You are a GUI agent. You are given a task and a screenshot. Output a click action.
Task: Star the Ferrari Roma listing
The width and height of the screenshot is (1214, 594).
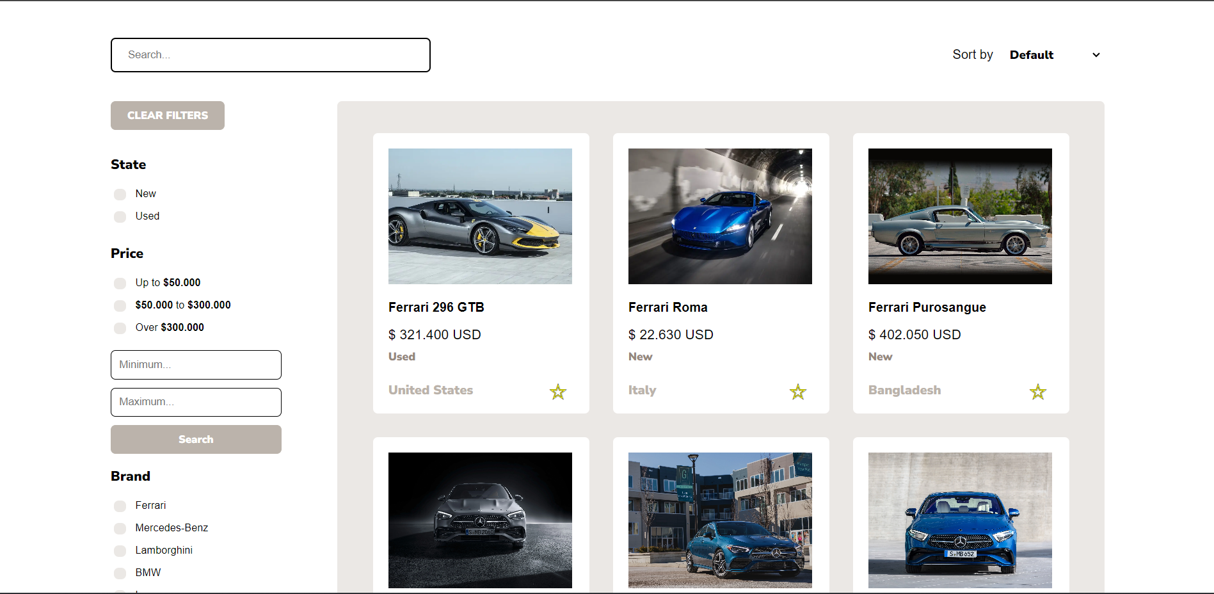[x=798, y=392]
